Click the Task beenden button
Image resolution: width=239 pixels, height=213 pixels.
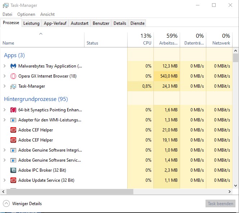click(x=220, y=204)
